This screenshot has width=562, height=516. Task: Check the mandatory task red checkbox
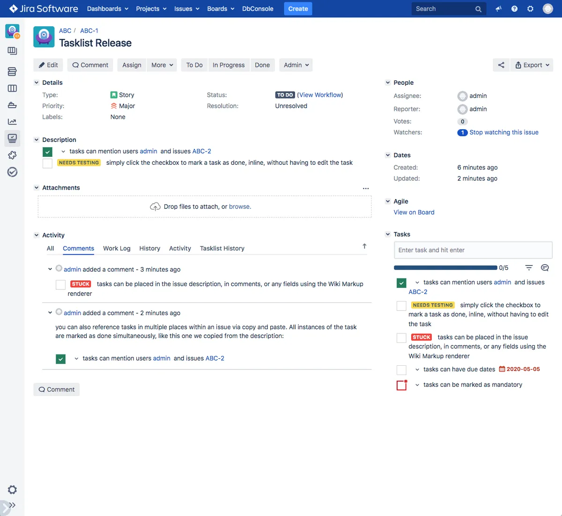coord(401,385)
